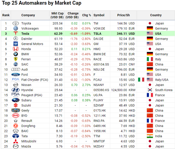The height and width of the screenshot is (149, 175).
Task: Click the France flag in Renault row
Action: coord(150,121)
